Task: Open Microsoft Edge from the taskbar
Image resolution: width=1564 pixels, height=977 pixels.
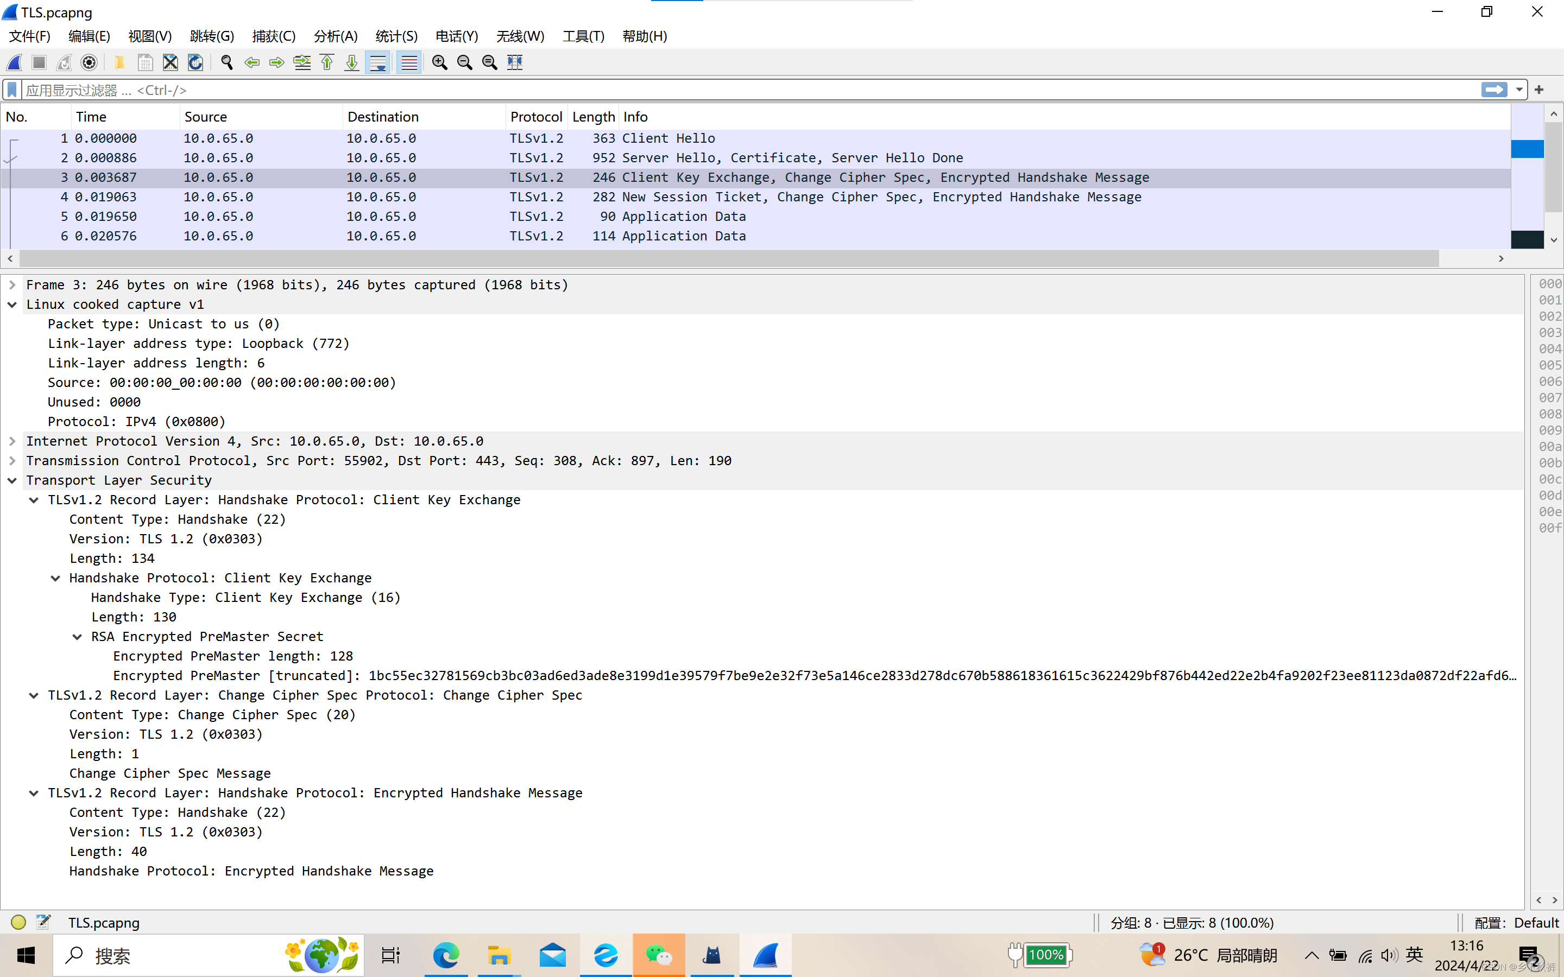Action: pyautogui.click(x=446, y=955)
